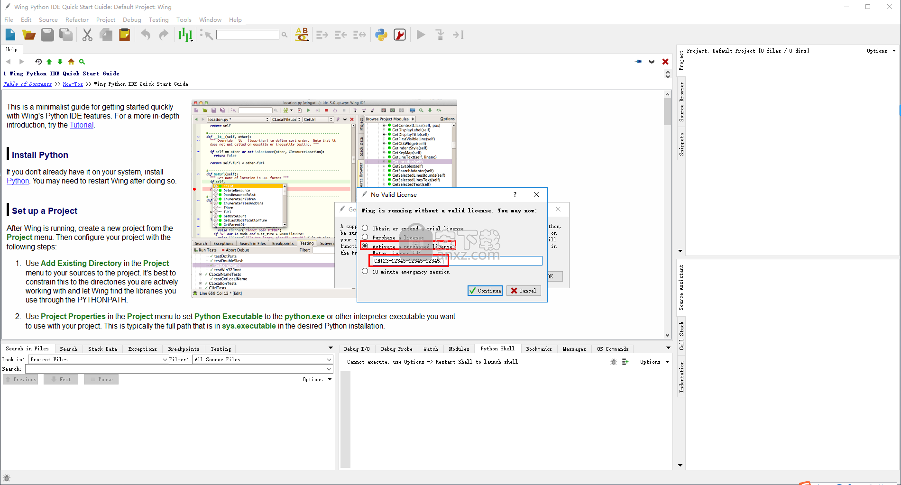Follow the Tutorial link
Image resolution: width=901 pixels, height=485 pixels.
click(x=82, y=125)
